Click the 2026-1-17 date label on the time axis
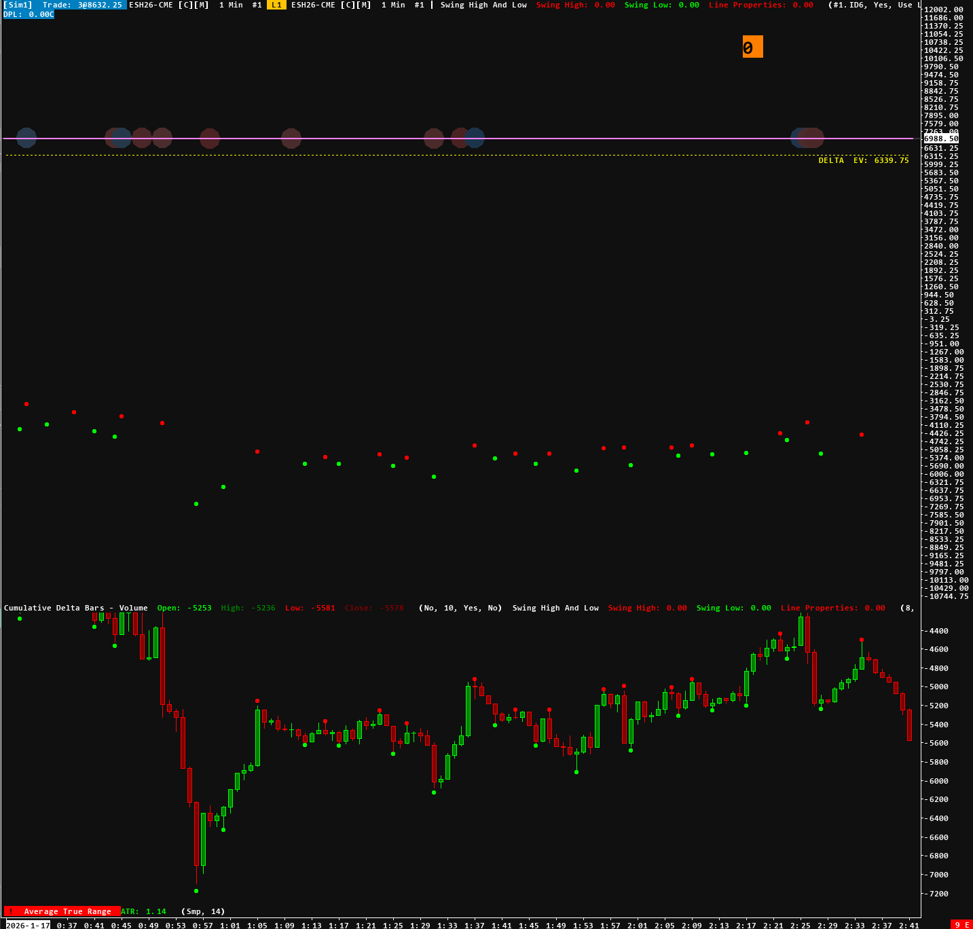Screen dimensions: 973x929 point(28,925)
